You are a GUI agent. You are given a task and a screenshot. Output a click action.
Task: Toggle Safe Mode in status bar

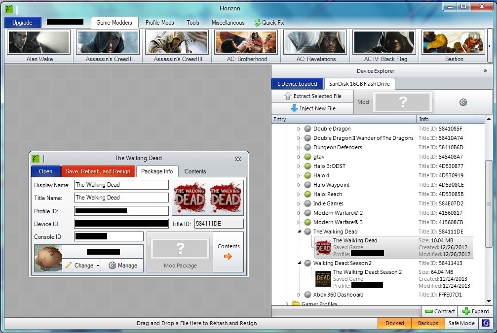coord(461,323)
